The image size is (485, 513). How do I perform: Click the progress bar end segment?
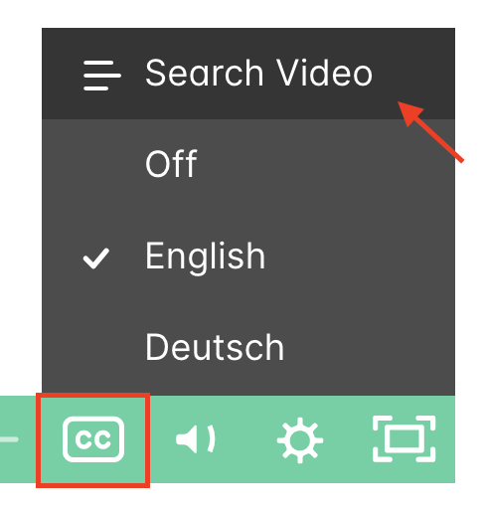(9, 439)
